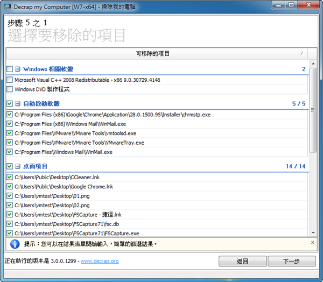The image size is (323, 282).
Task: Select the Desktop\02.png path text
Action: [52, 206]
